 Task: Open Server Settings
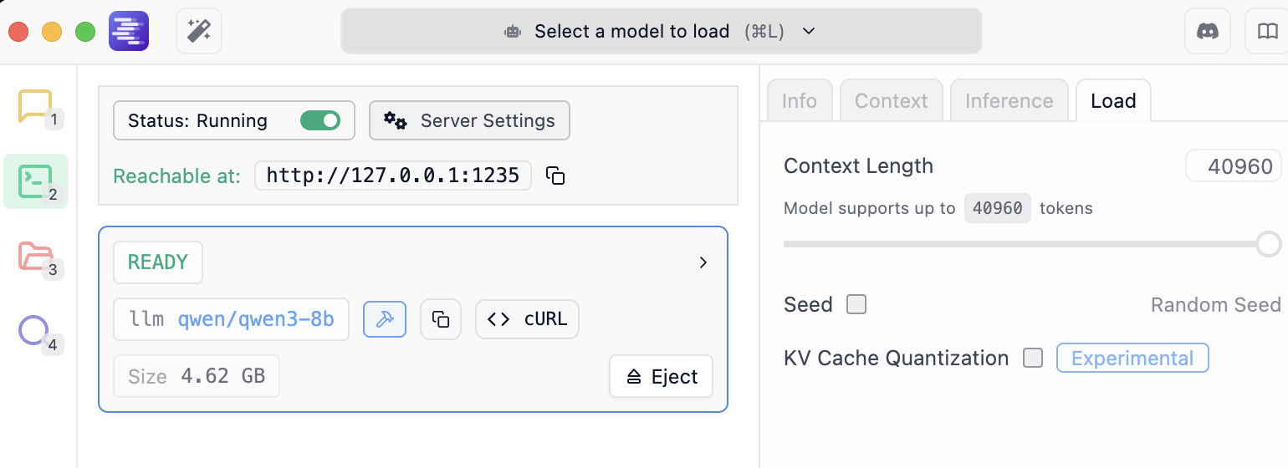tap(469, 120)
